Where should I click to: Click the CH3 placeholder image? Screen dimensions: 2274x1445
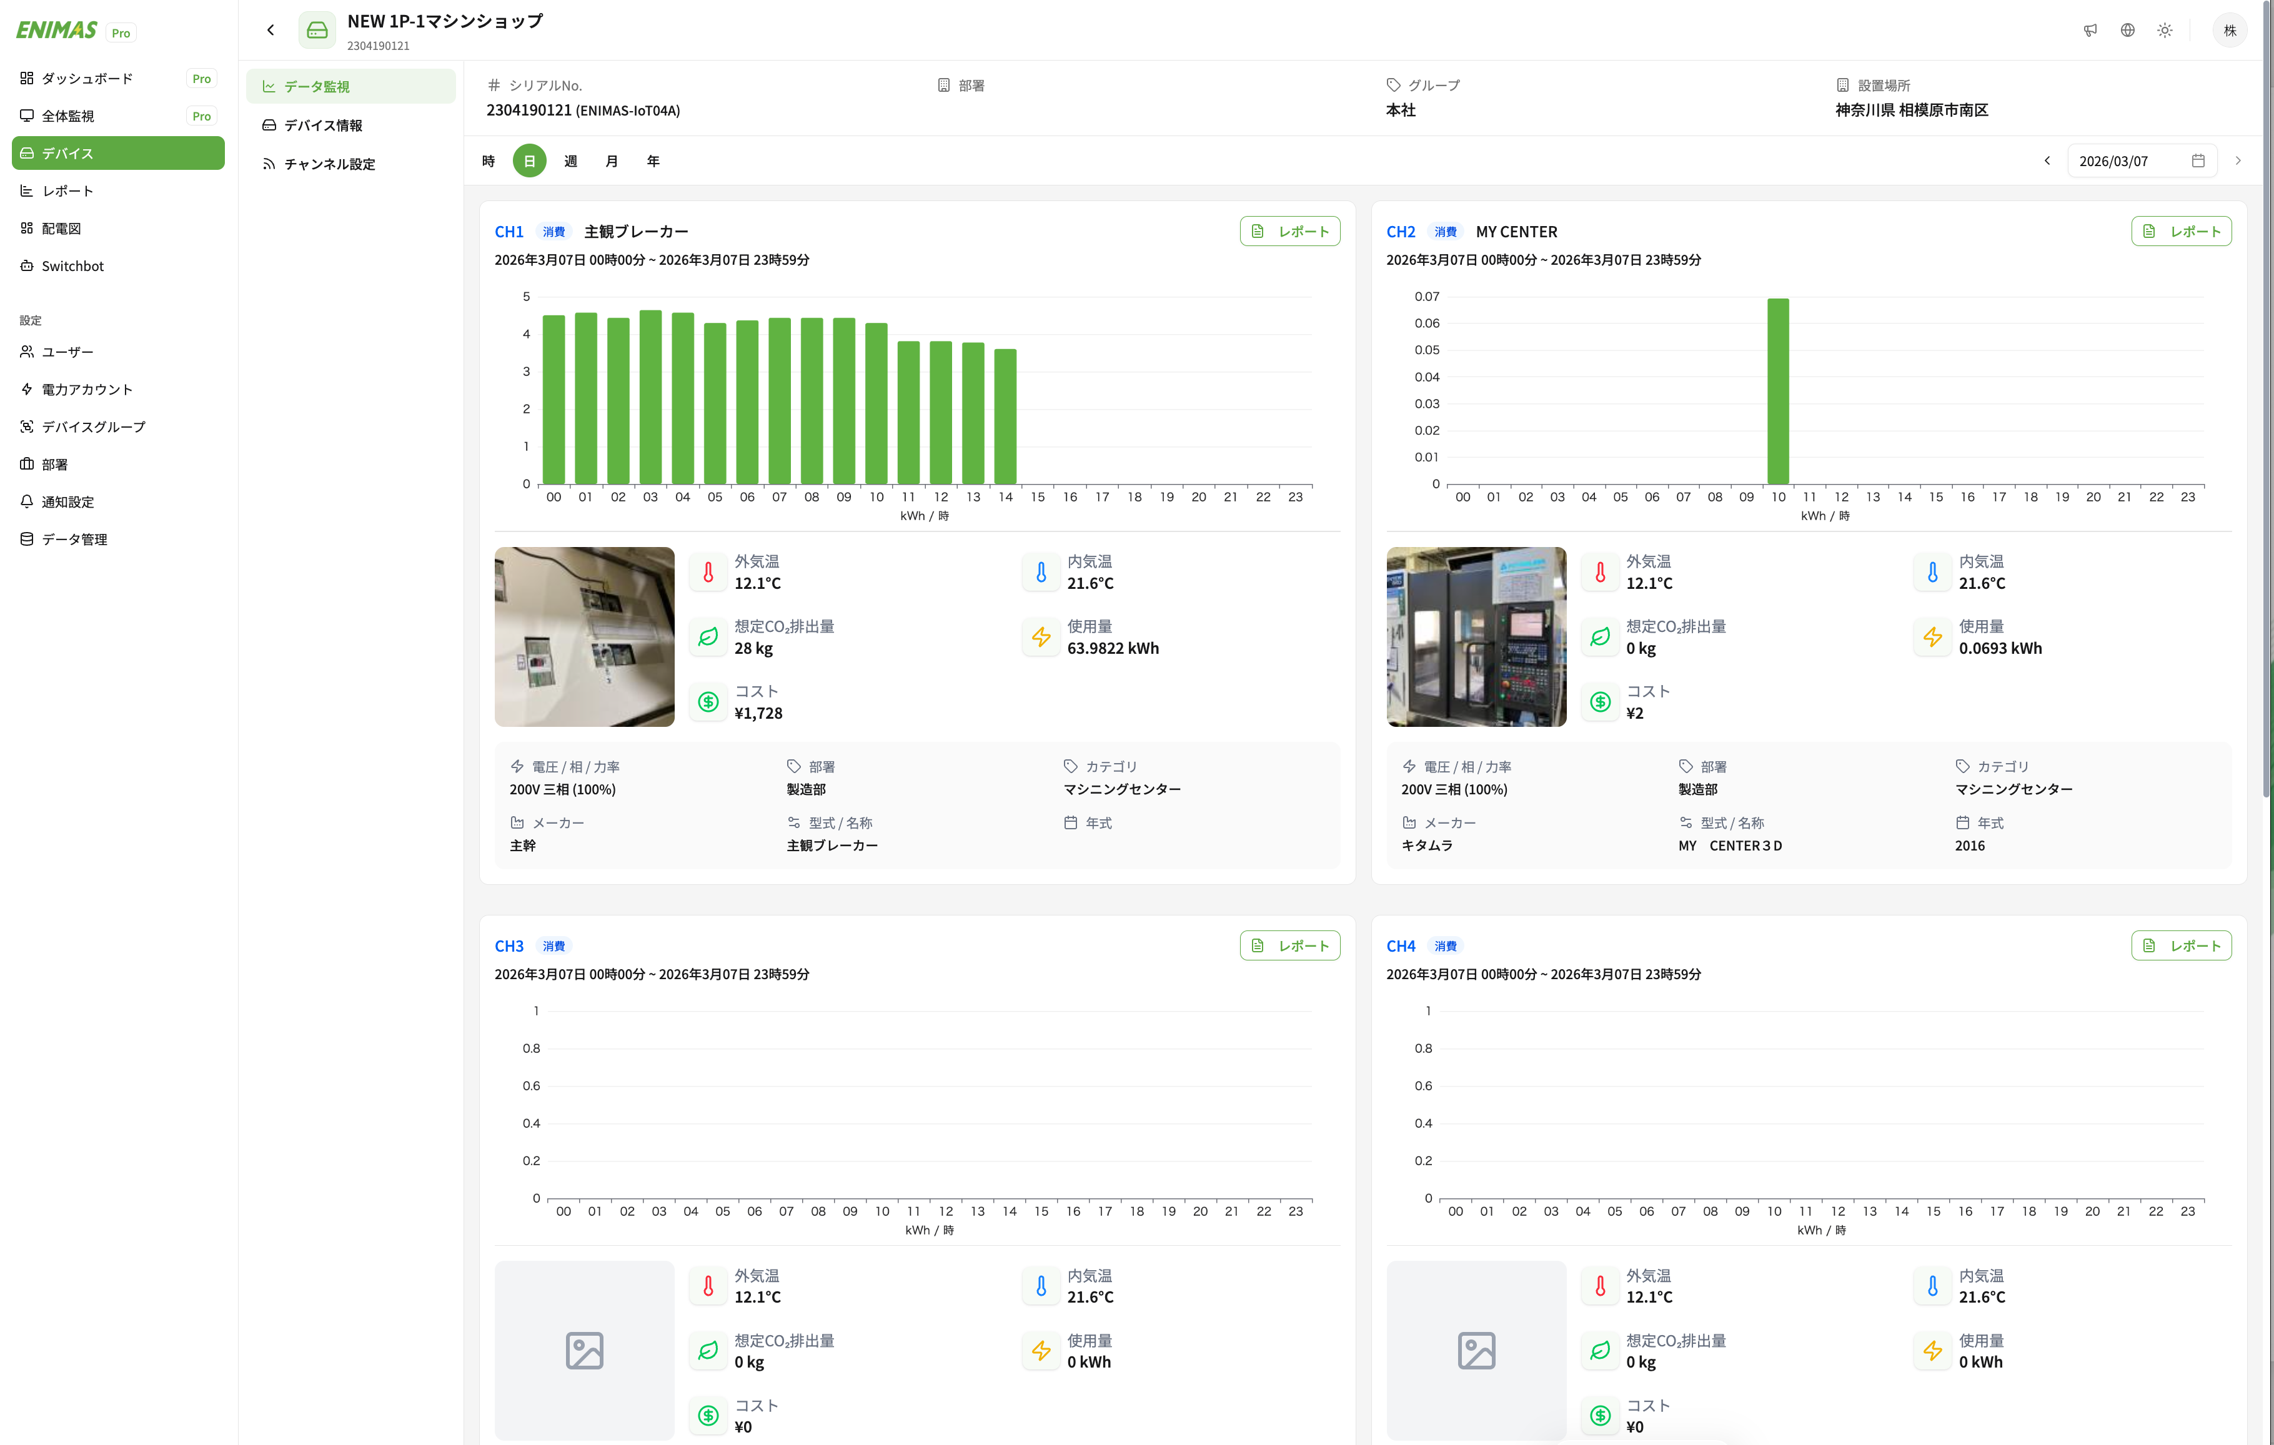(585, 1351)
